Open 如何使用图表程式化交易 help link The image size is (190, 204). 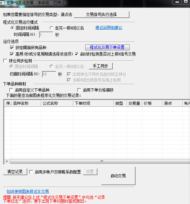coord(28,191)
